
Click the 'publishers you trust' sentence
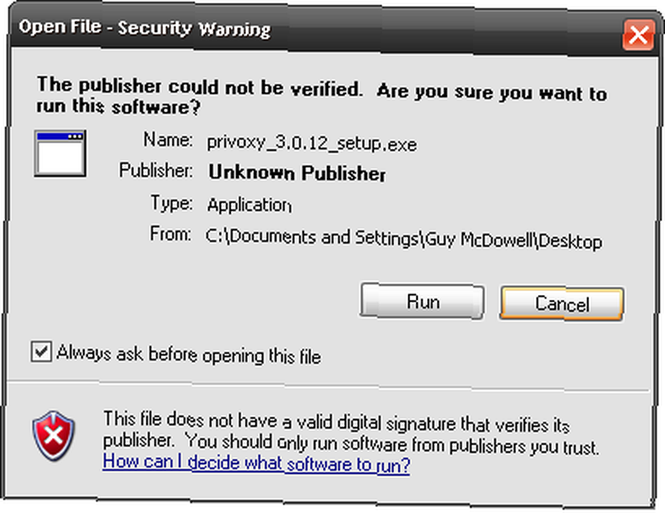pos(351,443)
